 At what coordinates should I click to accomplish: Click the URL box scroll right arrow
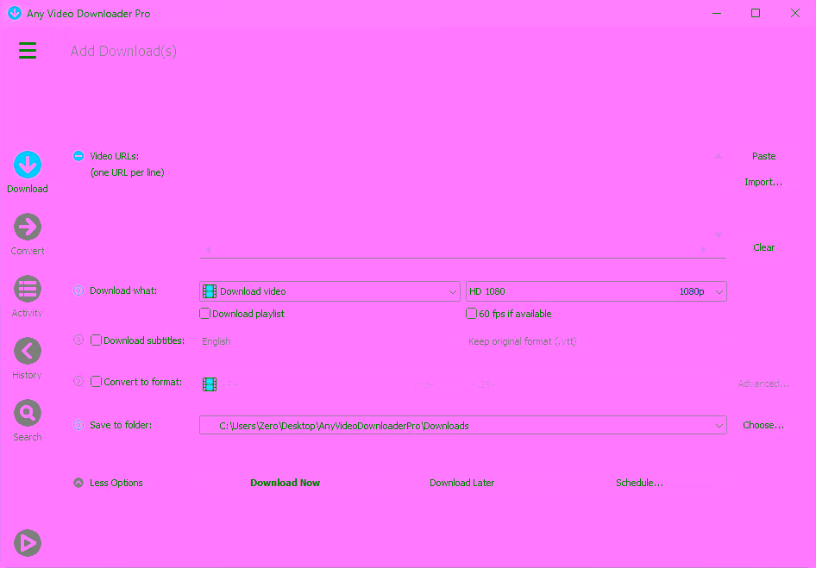[705, 250]
